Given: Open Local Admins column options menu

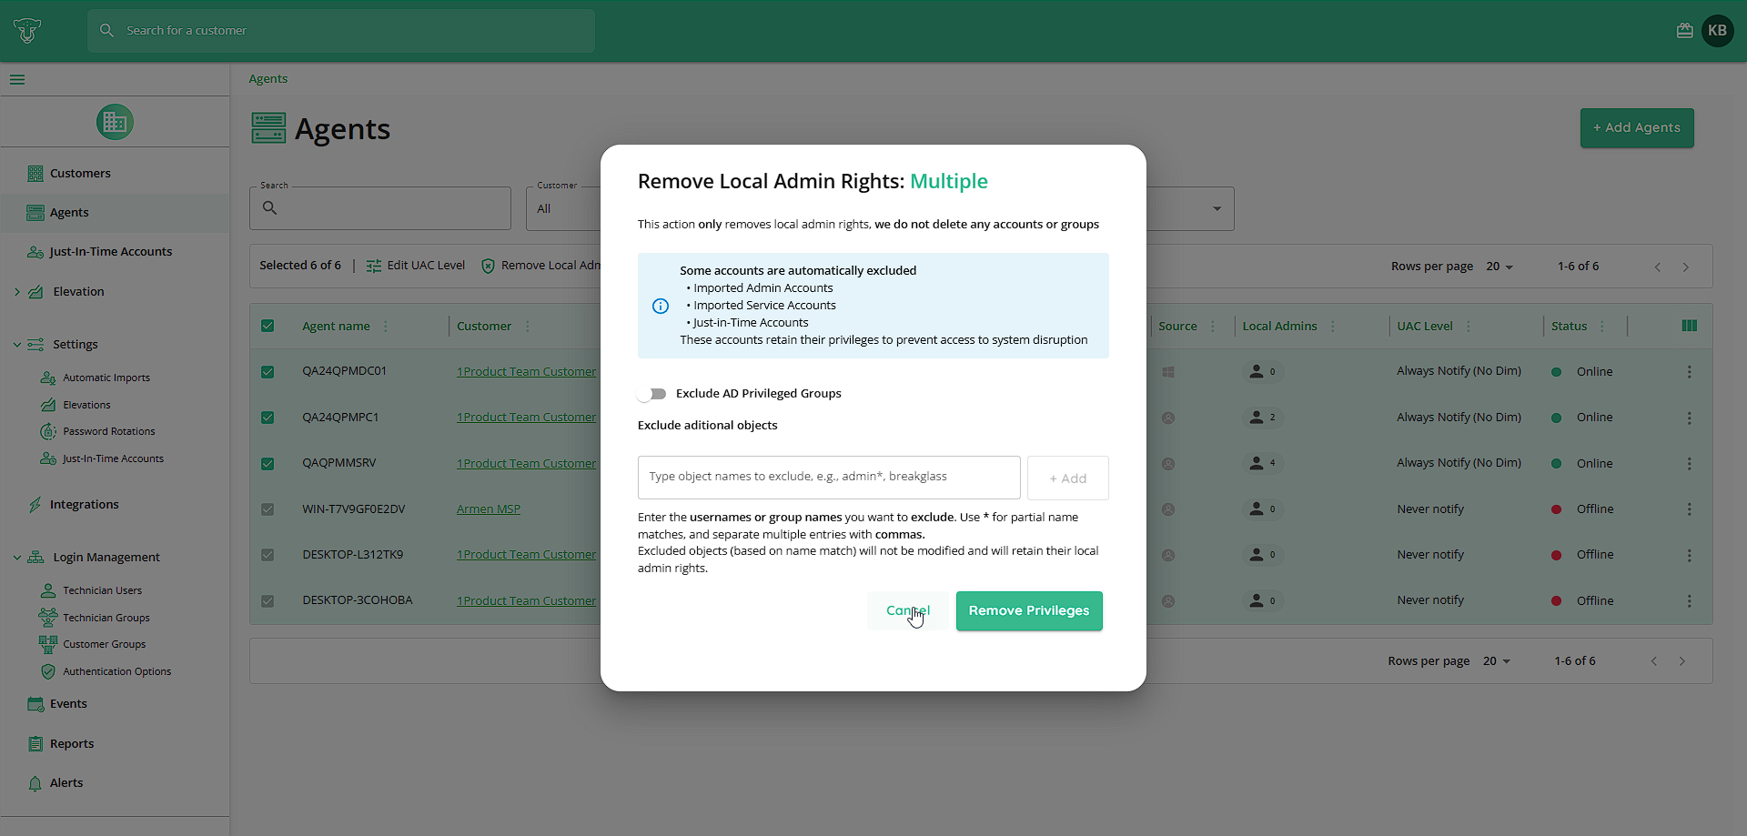Looking at the screenshot, I should pos(1333,327).
